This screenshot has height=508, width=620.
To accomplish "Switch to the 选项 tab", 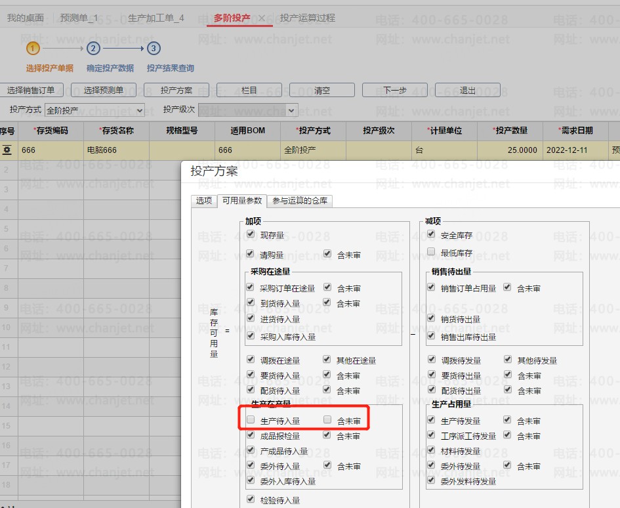I will [x=203, y=201].
